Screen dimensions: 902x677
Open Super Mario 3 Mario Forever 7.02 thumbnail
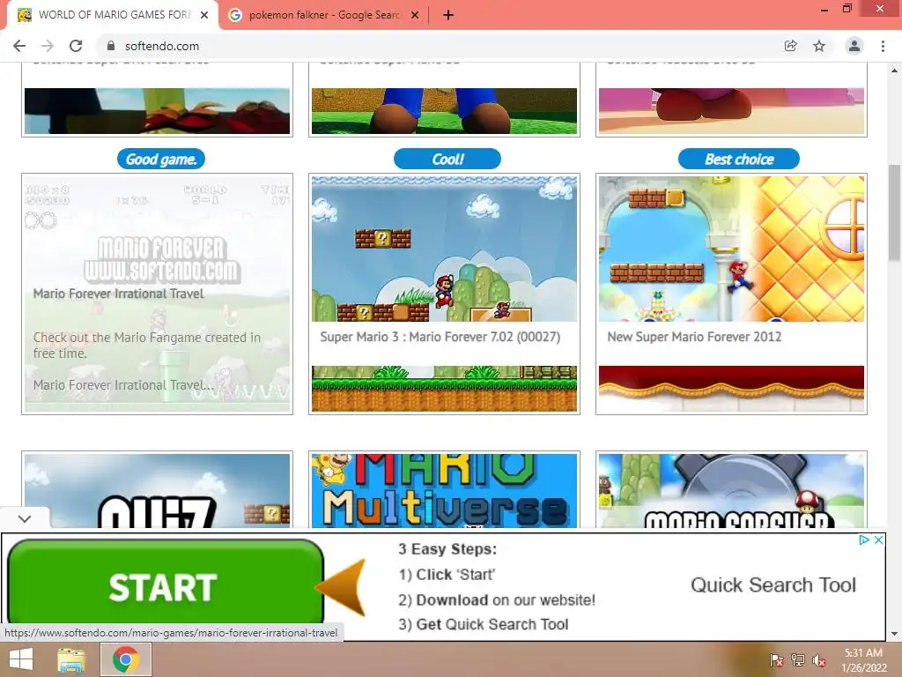[x=444, y=249]
